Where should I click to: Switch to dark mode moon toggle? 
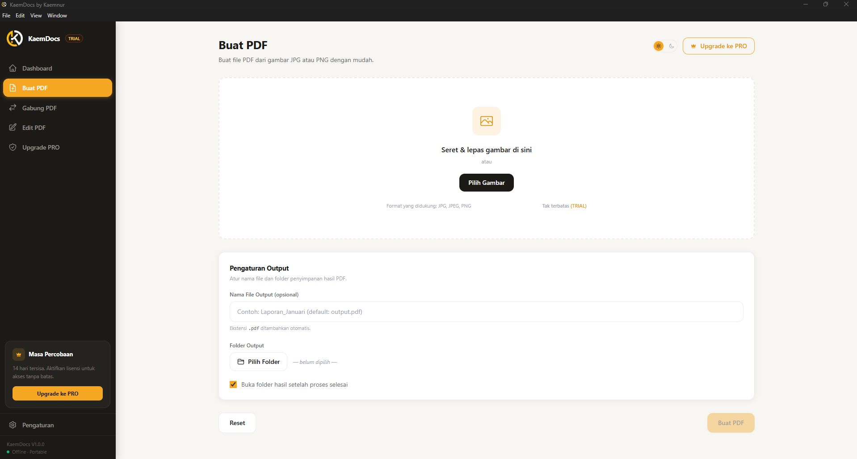(672, 46)
